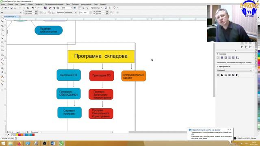The image size is (260, 146).
Task: Open the A4 page size dropdown
Action: coord(11,13)
